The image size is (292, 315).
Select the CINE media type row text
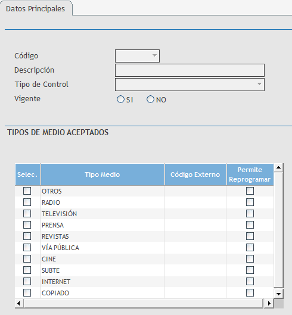(49, 259)
